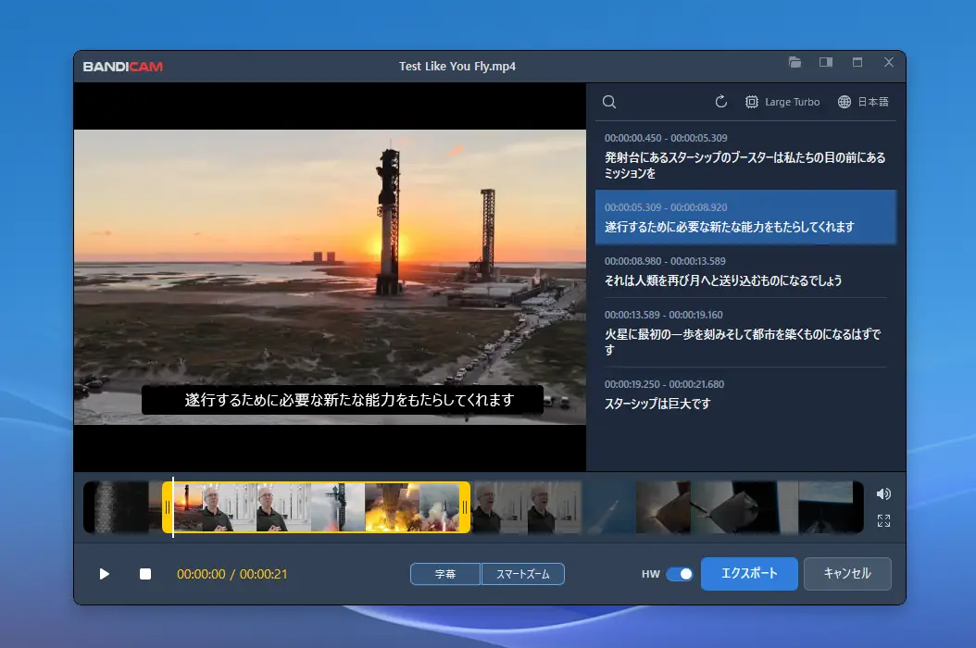The height and width of the screenshot is (648, 976).
Task: Open the Large Turbo model selector
Action: [x=782, y=102]
